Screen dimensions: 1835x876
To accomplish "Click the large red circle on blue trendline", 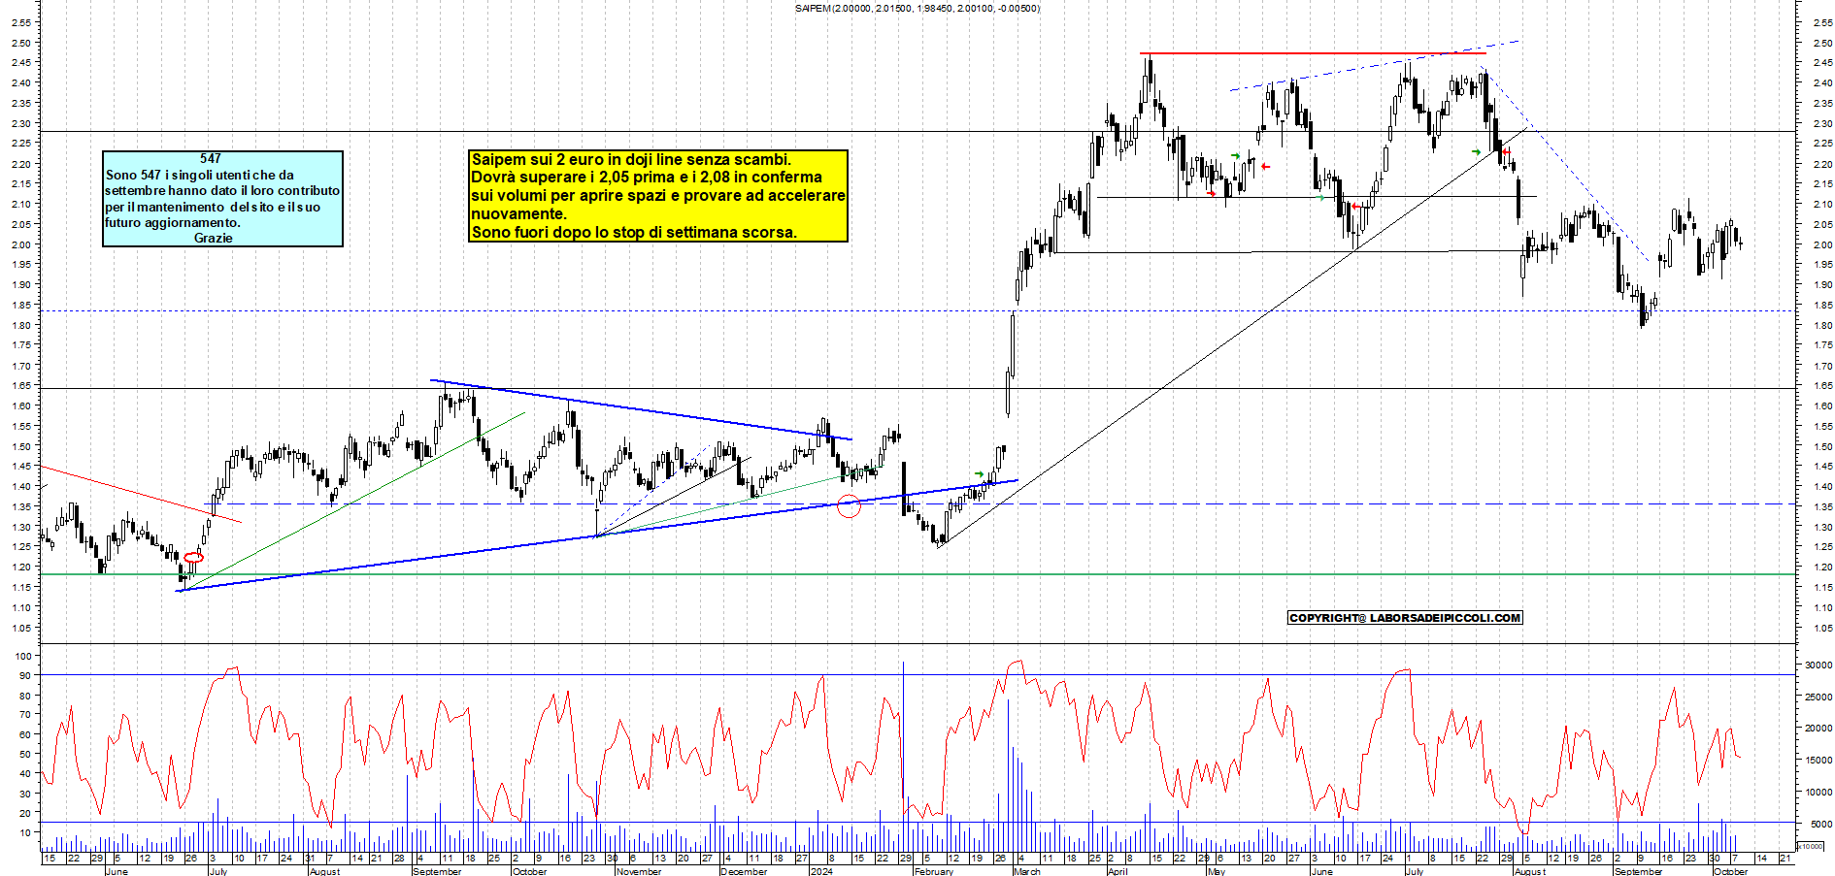I will (x=849, y=504).
